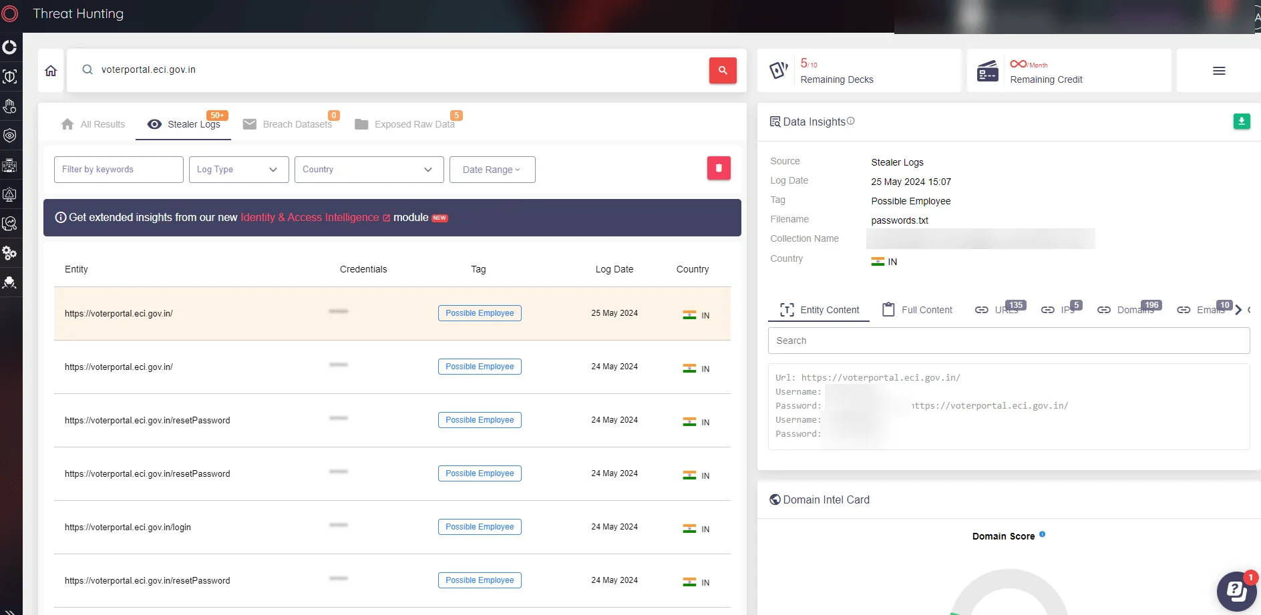
Task: Download data insights with green button
Action: (1242, 122)
